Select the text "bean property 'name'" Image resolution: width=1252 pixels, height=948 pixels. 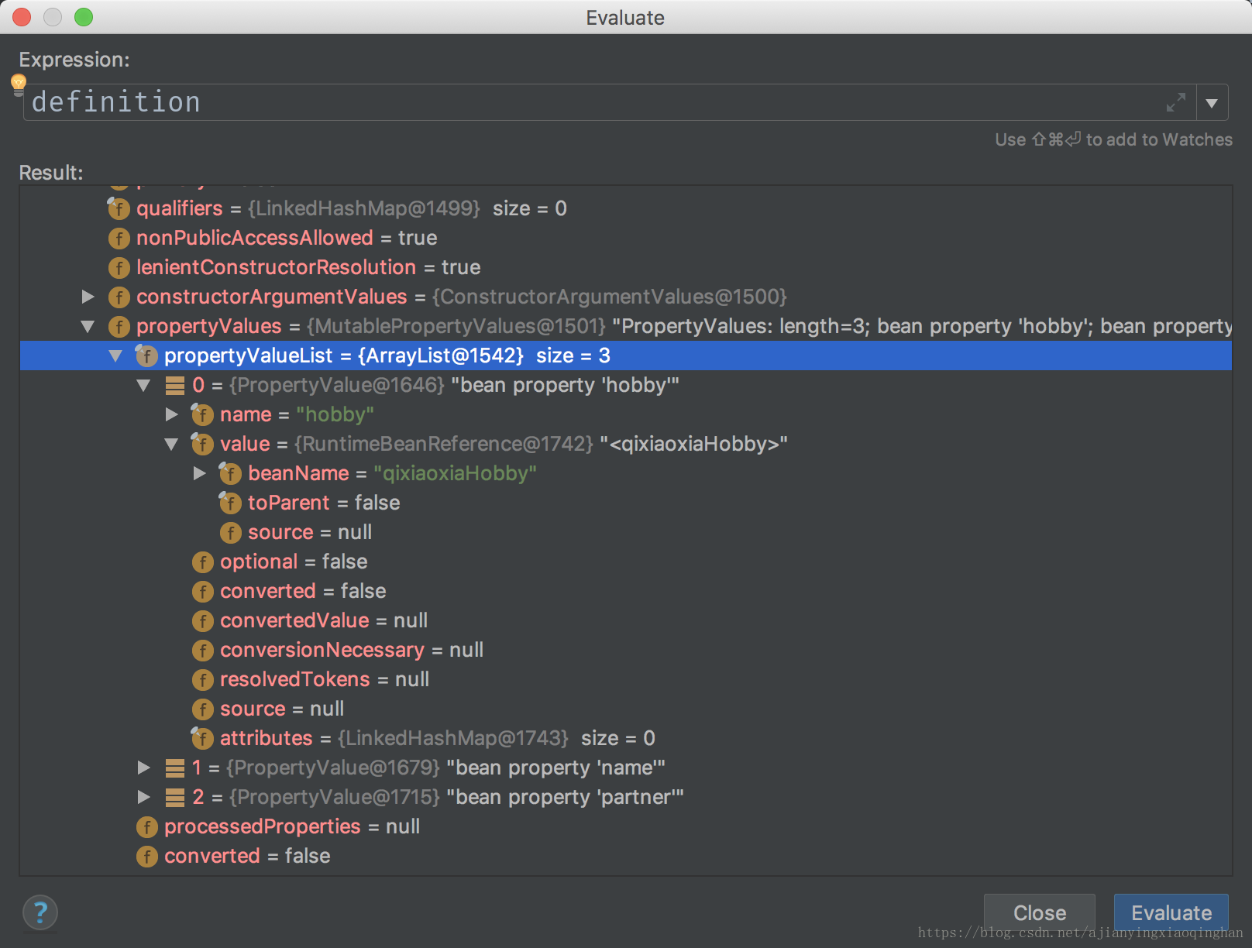coord(555,768)
